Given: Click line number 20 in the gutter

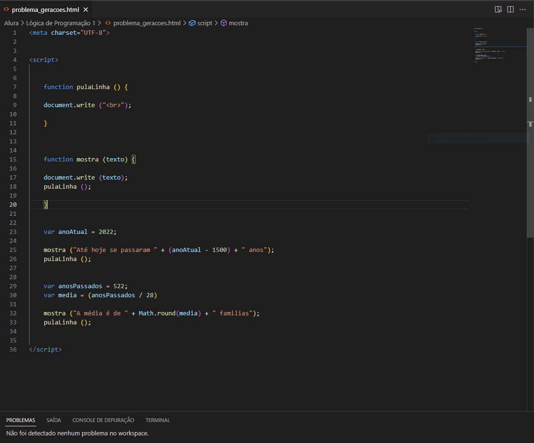Looking at the screenshot, I should coord(13,204).
